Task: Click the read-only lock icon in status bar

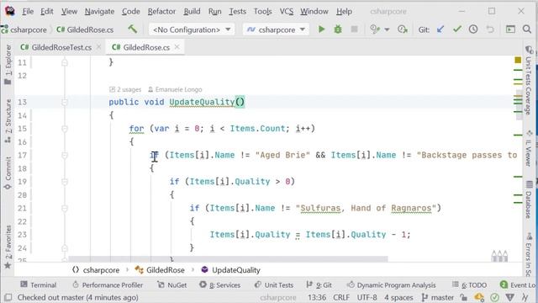Action: coord(464,297)
